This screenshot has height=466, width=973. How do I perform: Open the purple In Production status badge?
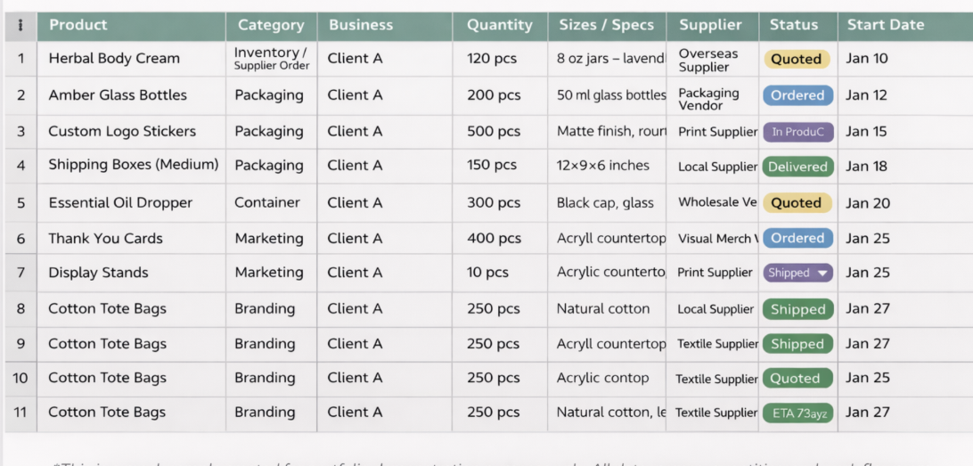(x=797, y=132)
